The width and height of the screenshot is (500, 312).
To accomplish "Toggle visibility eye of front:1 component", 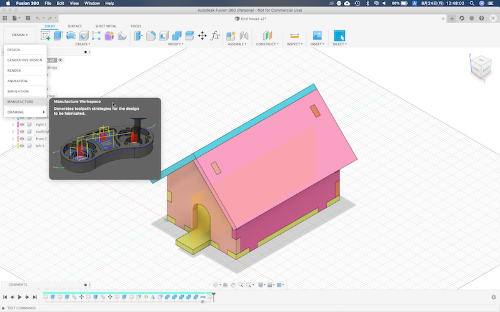I will [x=22, y=139].
